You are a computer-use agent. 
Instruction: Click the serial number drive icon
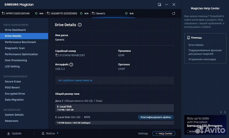(x=57, y=55)
